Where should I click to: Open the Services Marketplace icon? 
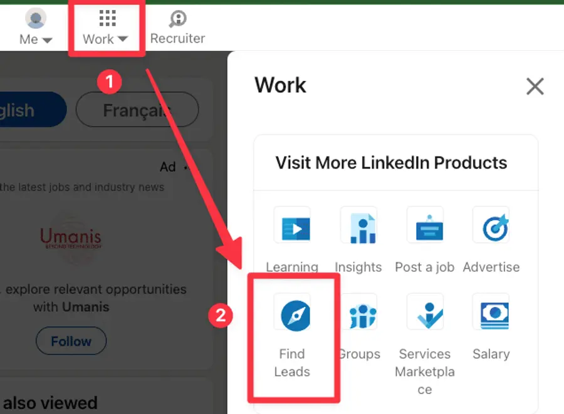[425, 312]
